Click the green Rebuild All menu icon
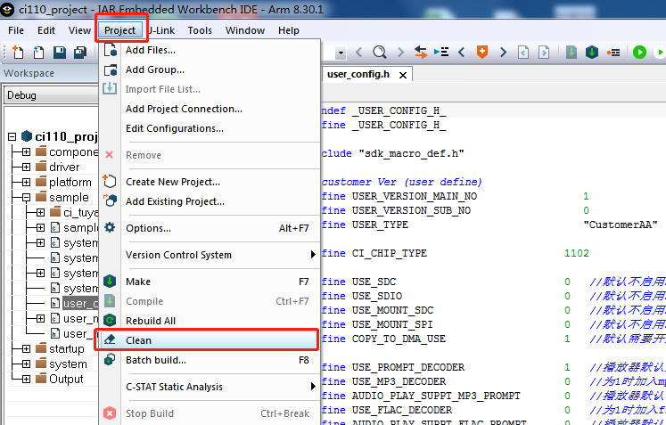 (110, 320)
